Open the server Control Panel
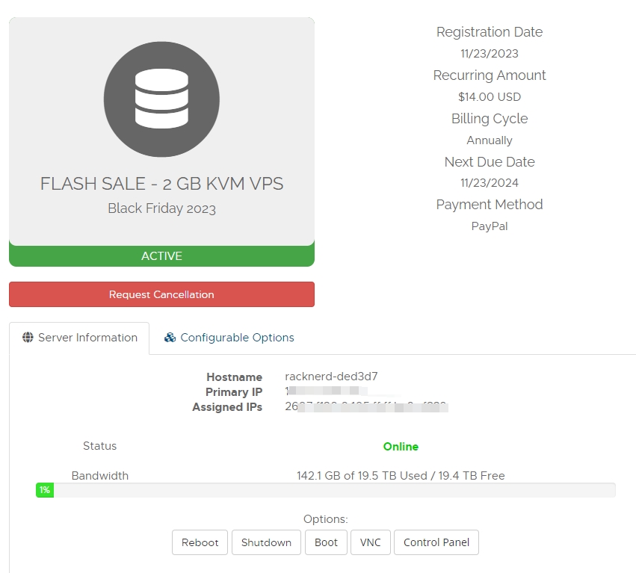Screen dimensions: 636x573 coord(436,542)
